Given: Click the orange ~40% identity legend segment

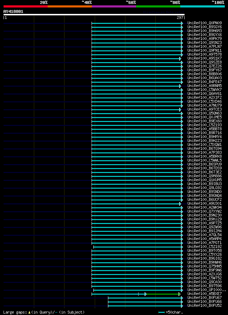Looking at the screenshot, I should click(x=70, y=6).
